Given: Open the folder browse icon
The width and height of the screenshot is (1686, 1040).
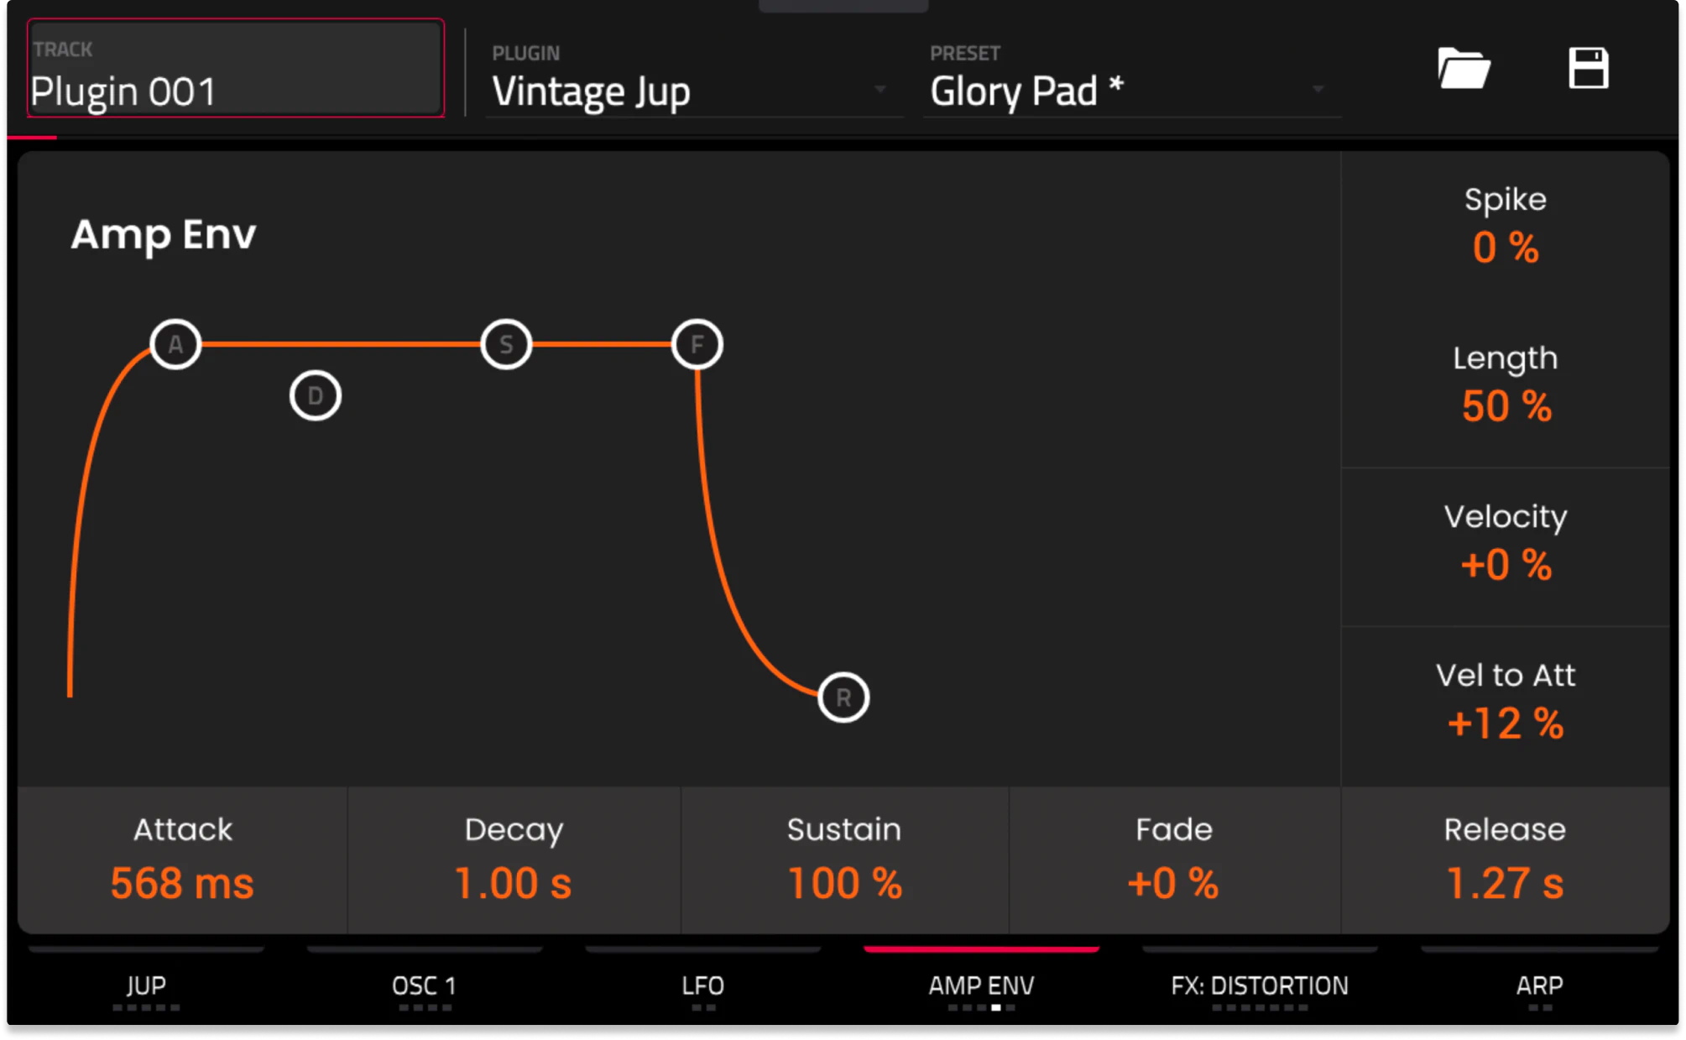Looking at the screenshot, I should (x=1463, y=69).
